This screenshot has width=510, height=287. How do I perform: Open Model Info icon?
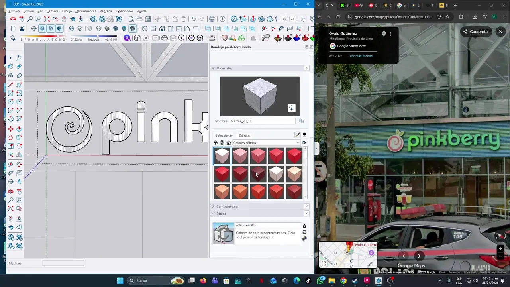222,19
